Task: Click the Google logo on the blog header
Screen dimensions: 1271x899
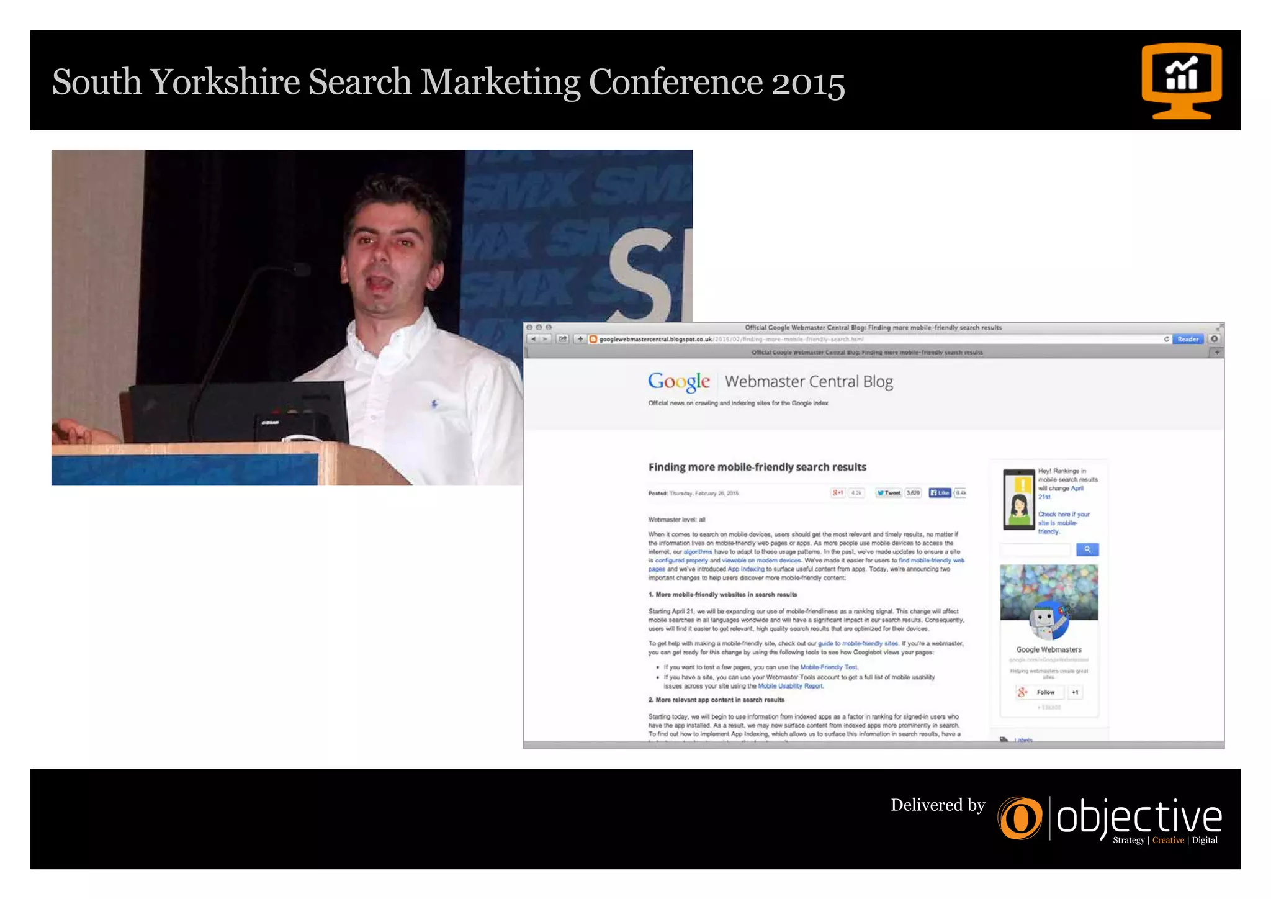Action: click(x=679, y=382)
